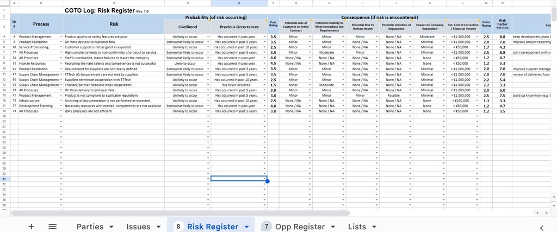Click 'Risk Factor' header cell
This screenshot has width=557, height=232.
502,24
